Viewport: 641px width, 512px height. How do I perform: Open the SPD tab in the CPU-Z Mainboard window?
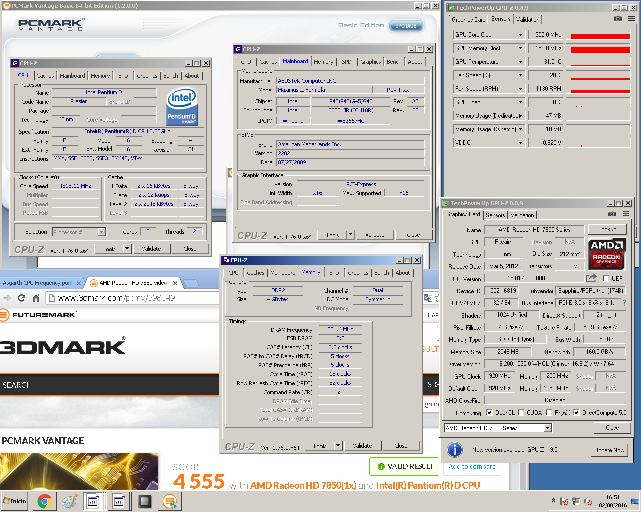347,62
